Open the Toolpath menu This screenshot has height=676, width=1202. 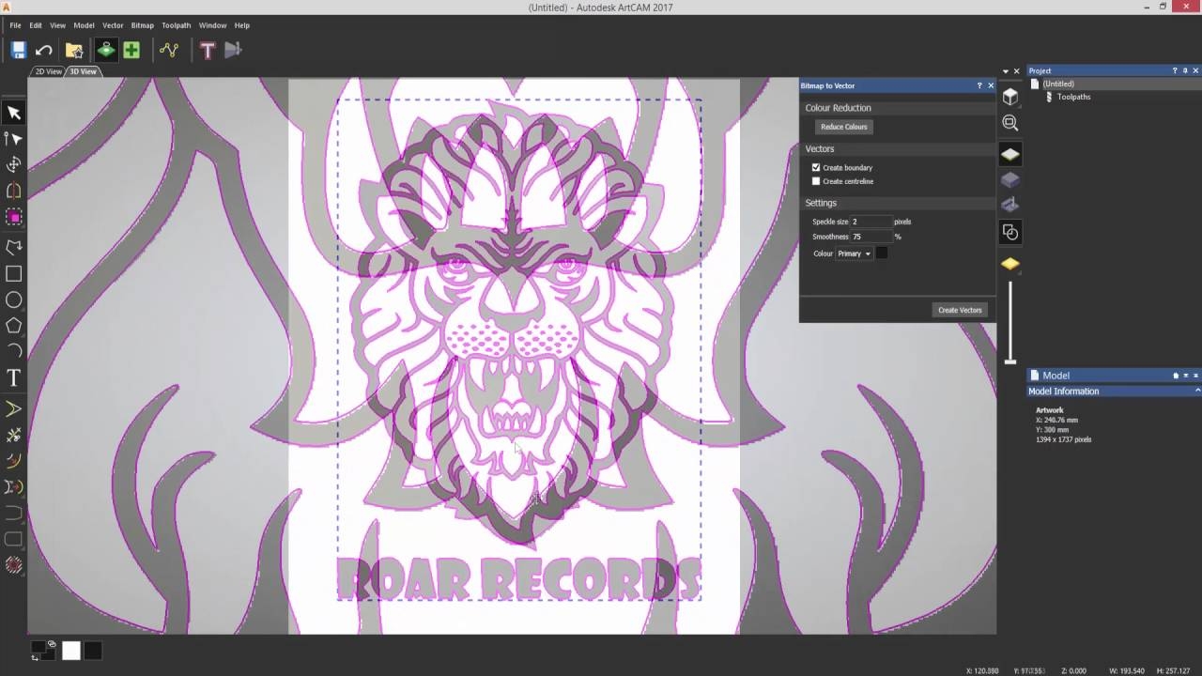pos(177,25)
